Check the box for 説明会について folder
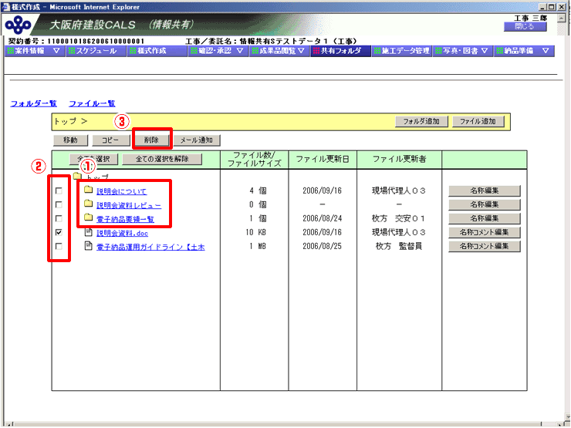The height and width of the screenshot is (428, 571). 59,190
